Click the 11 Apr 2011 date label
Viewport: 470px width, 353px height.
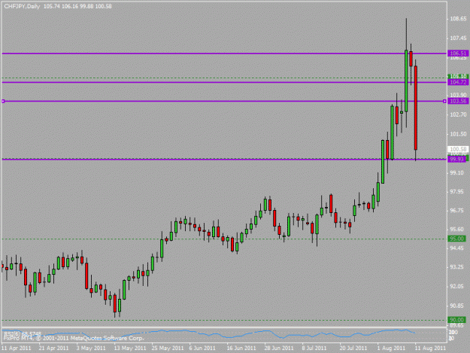click(x=17, y=348)
